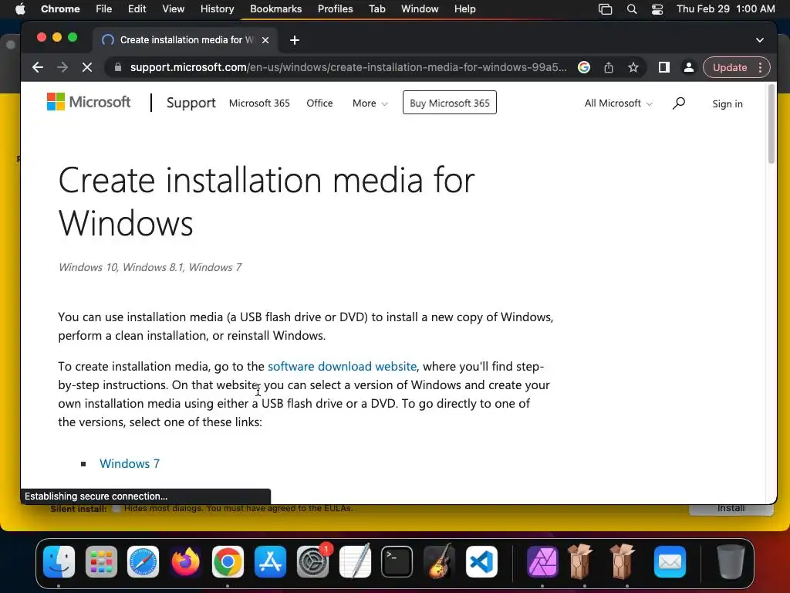Open the Chrome menu in the menu bar
This screenshot has width=790, height=593.
pos(60,9)
